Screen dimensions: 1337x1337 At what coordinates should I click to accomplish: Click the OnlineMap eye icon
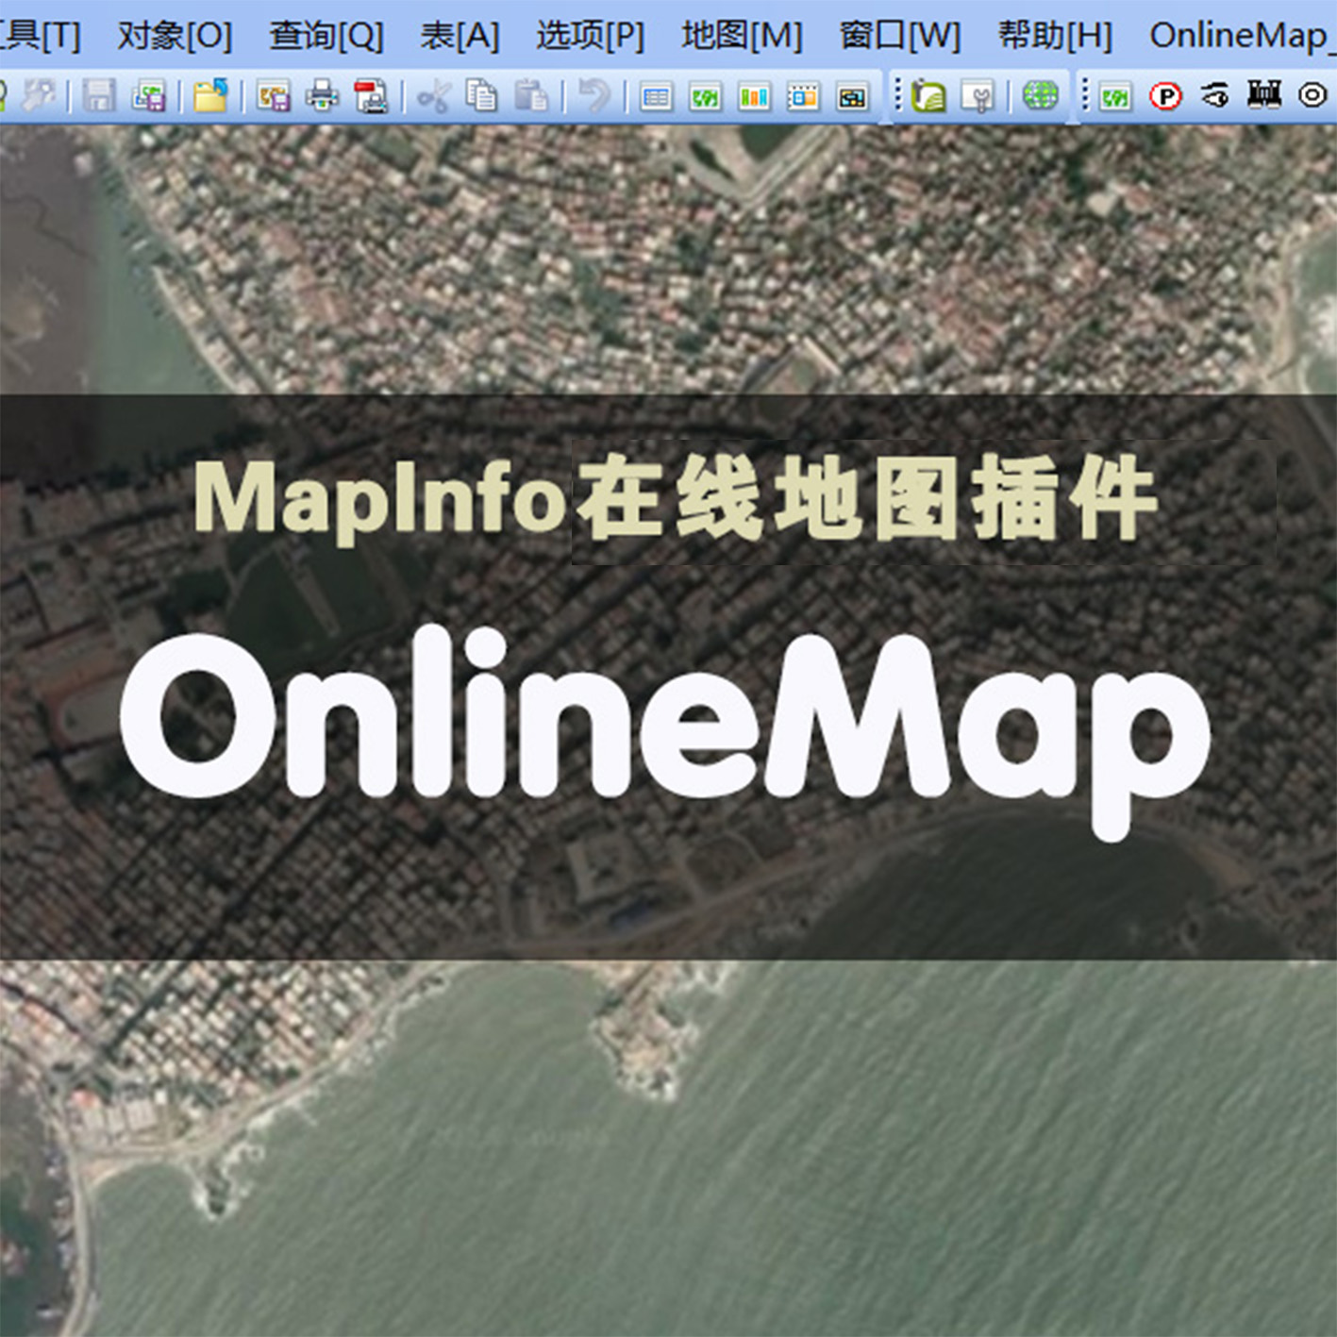[x=1215, y=95]
